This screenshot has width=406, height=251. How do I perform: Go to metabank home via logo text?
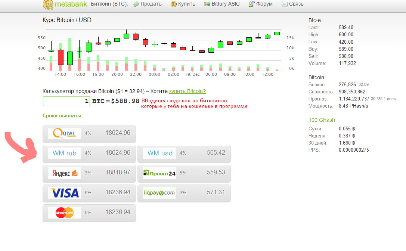71,4
